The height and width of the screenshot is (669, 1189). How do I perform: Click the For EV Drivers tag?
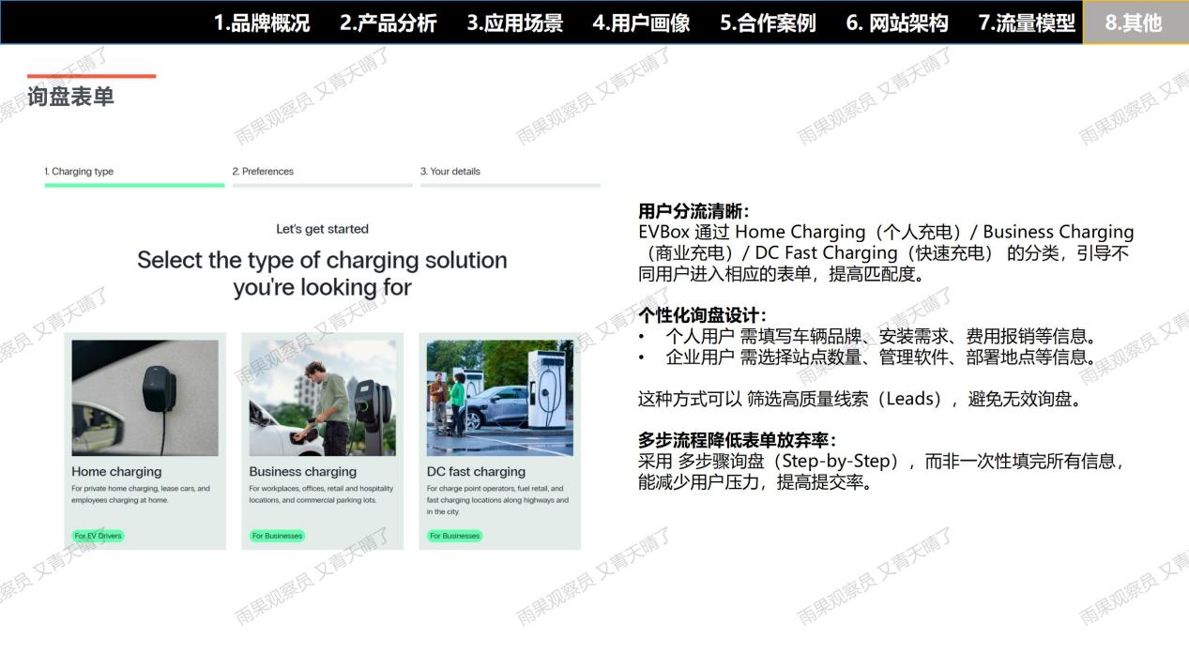[x=98, y=536]
